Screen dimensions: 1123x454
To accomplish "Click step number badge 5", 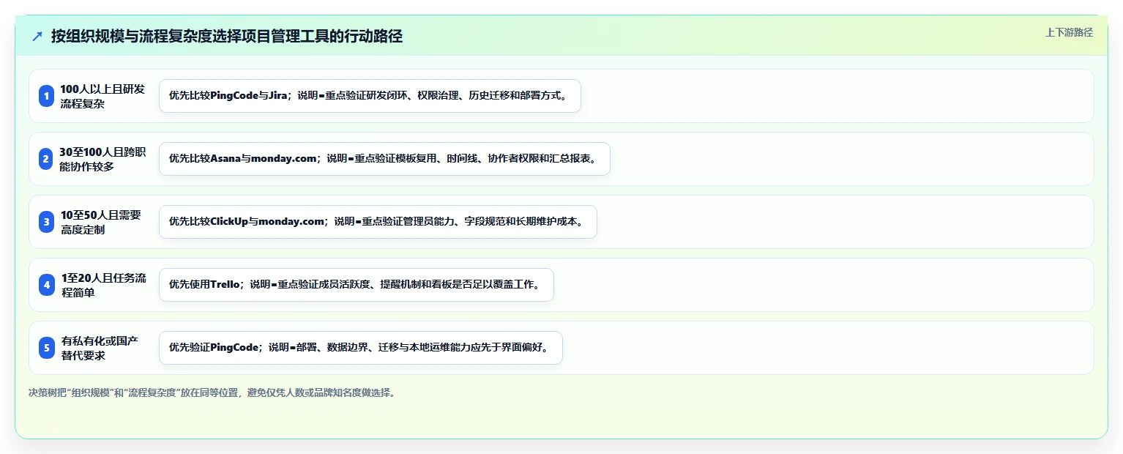I will point(47,348).
